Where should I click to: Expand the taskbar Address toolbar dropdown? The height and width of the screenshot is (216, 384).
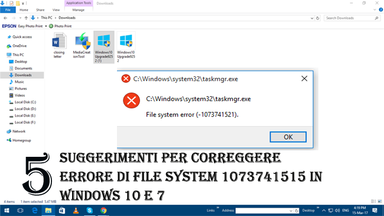[291, 211]
